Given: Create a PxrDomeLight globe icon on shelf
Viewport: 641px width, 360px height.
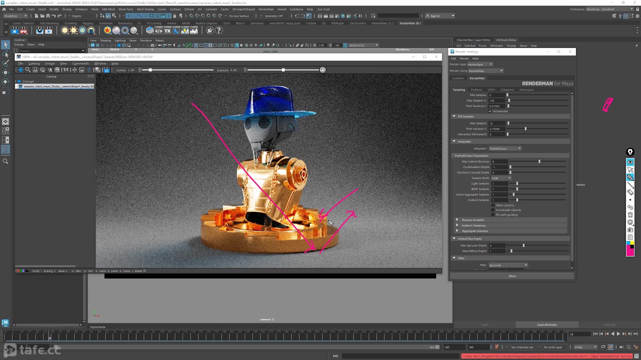Looking at the screenshot, I should pyautogui.click(x=82, y=31).
